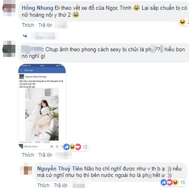The width and height of the screenshot is (189, 188).
Task: Click Hồng Nhung's blurred profile avatar
Action: (9, 8)
